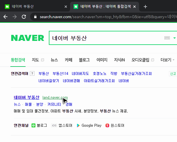
Task: Open the 매물 sublink
Action: (28, 104)
